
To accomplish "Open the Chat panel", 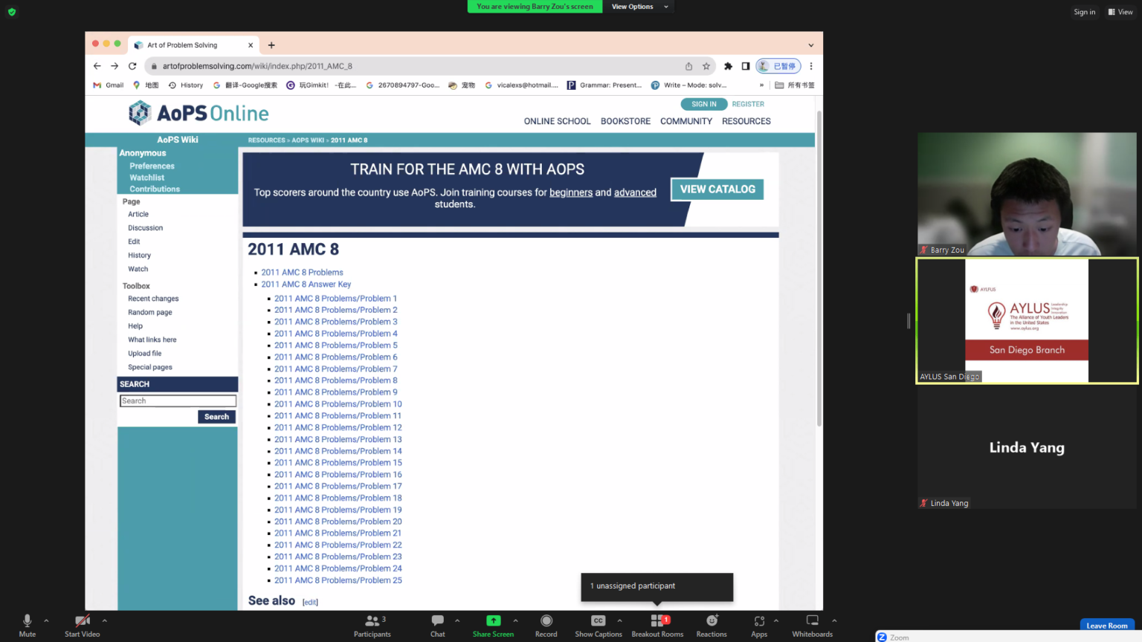I will click(438, 626).
